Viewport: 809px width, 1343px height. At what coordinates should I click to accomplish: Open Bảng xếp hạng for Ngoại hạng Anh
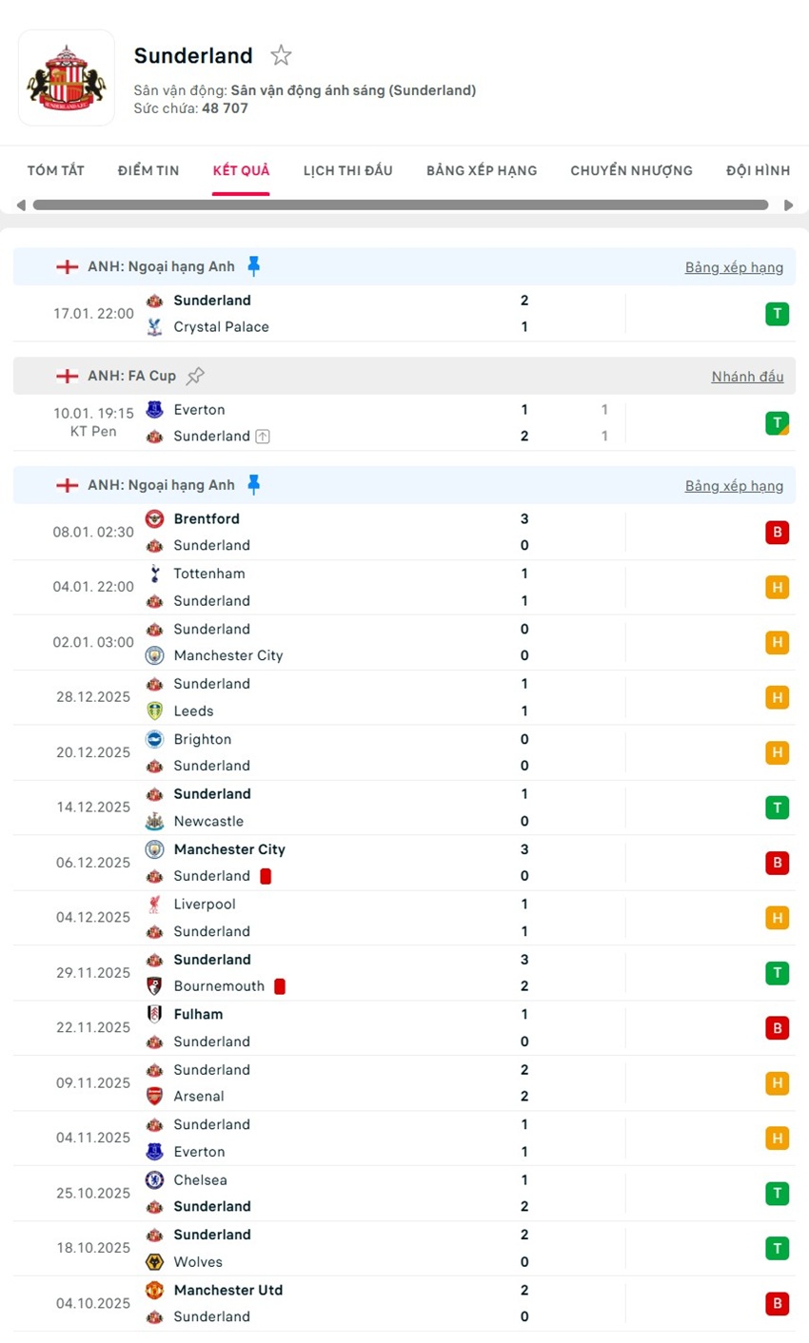(x=734, y=267)
